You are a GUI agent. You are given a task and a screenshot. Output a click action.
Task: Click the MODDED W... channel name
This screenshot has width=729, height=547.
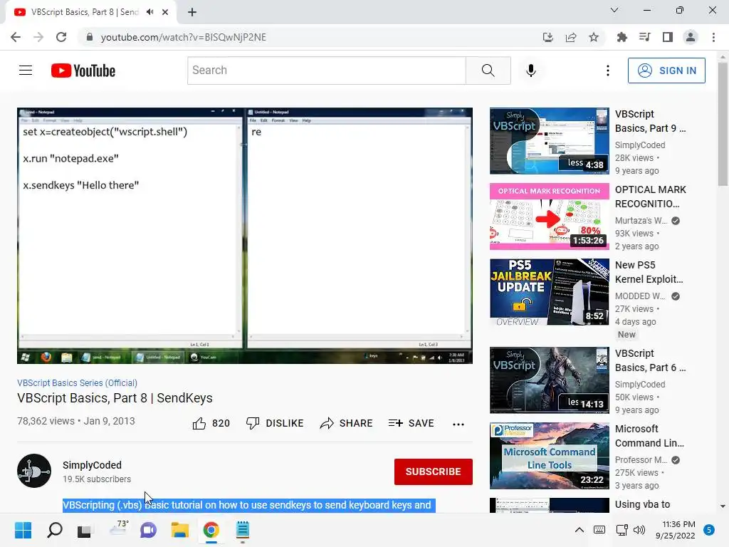point(640,296)
